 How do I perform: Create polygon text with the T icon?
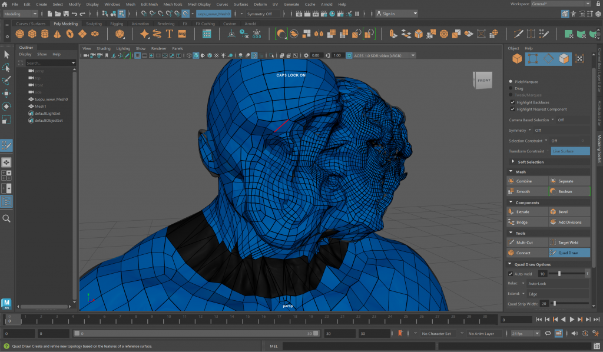(x=170, y=34)
